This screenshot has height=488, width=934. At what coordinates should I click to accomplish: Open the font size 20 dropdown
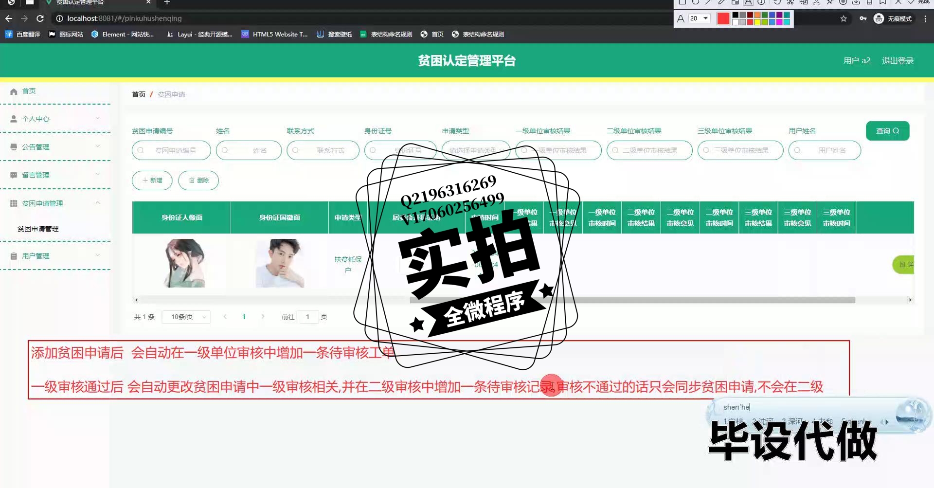(700, 18)
